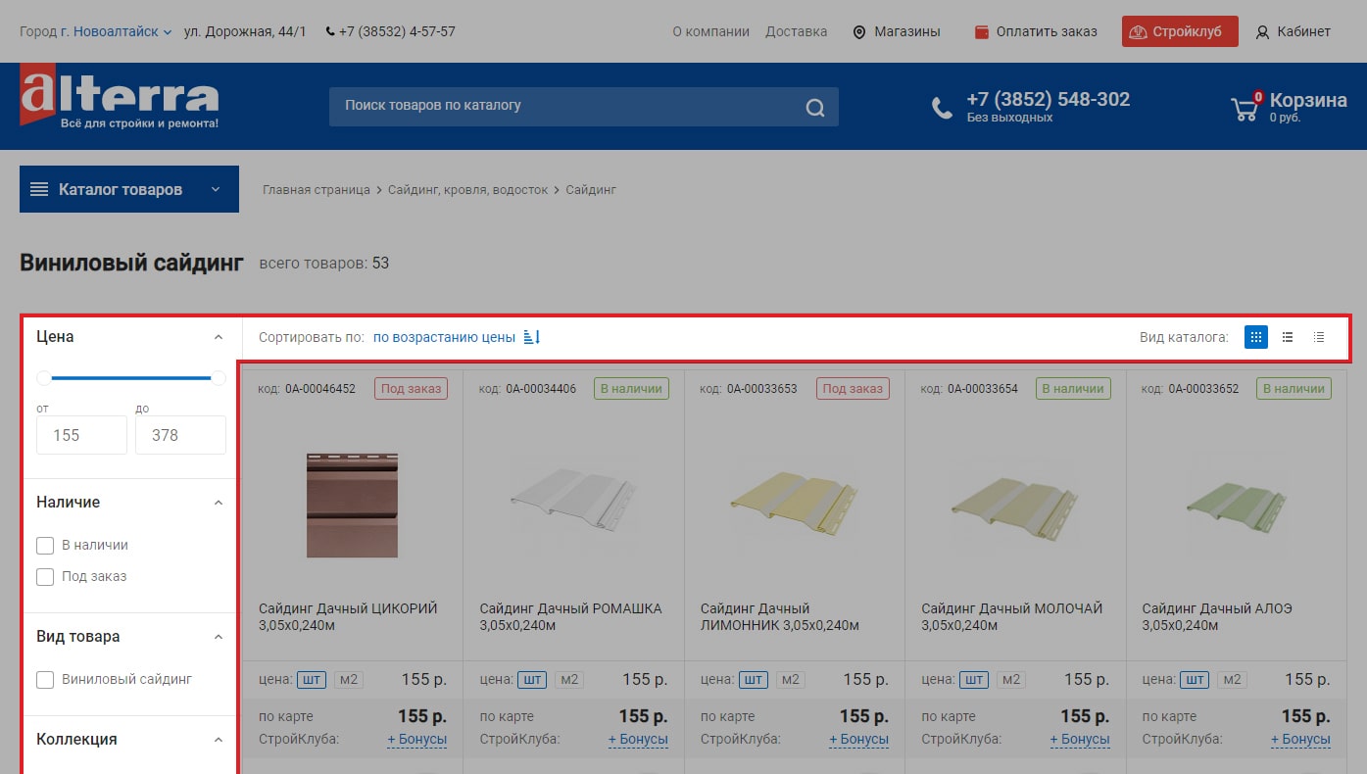Click the phone handset icon in header

(942, 108)
